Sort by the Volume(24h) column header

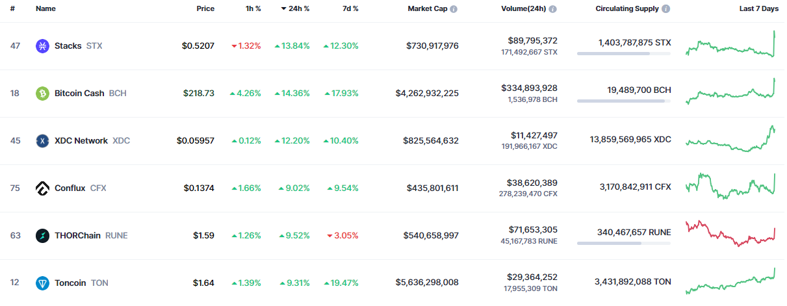(x=523, y=9)
